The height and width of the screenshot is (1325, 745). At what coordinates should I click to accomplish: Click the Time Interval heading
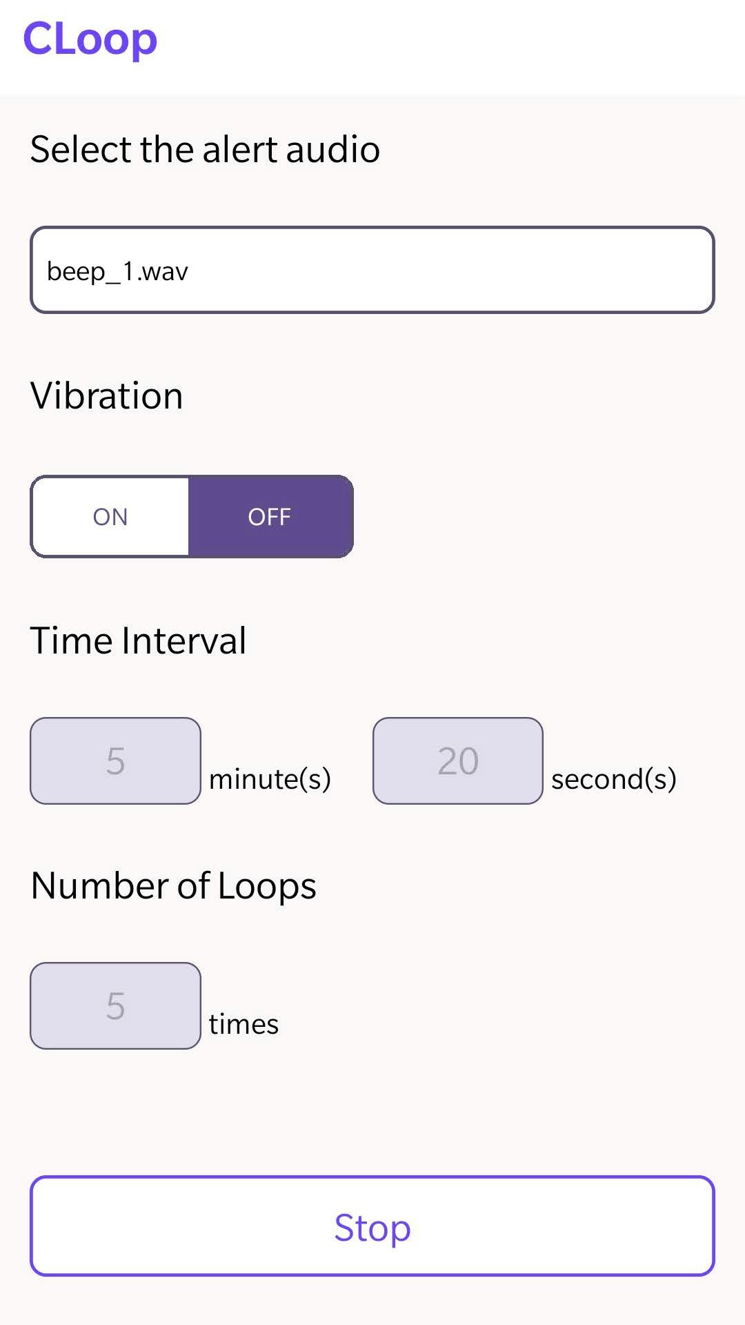[139, 639]
